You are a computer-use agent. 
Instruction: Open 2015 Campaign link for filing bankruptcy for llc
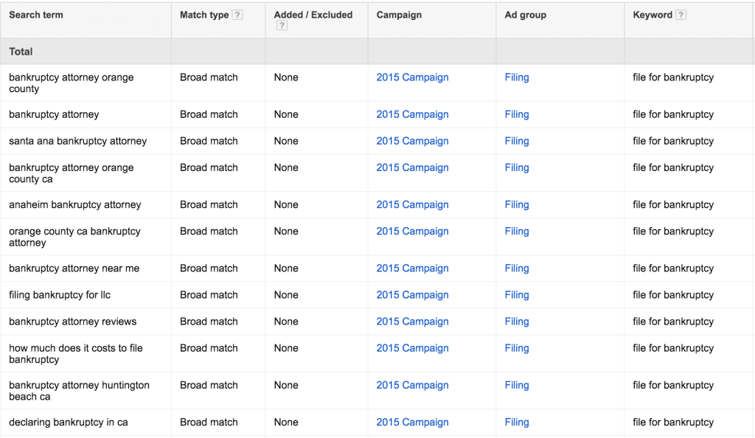click(412, 295)
